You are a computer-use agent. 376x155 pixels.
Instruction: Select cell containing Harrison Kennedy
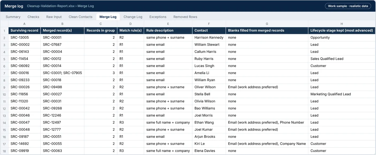click(x=209, y=38)
